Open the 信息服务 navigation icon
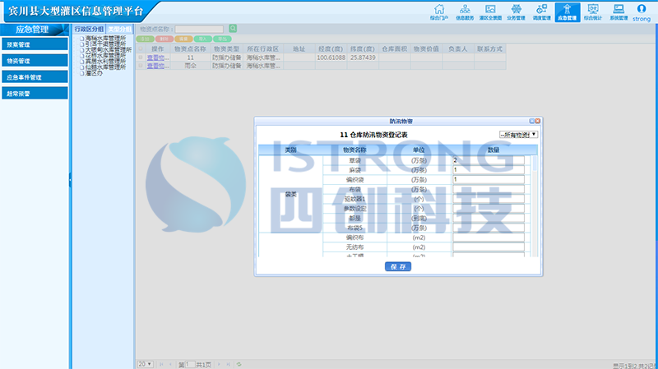 [465, 12]
